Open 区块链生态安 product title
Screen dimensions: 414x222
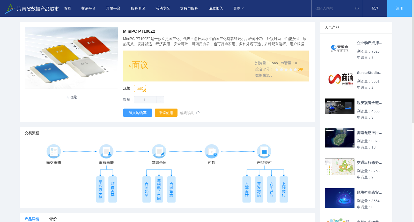click(369, 193)
